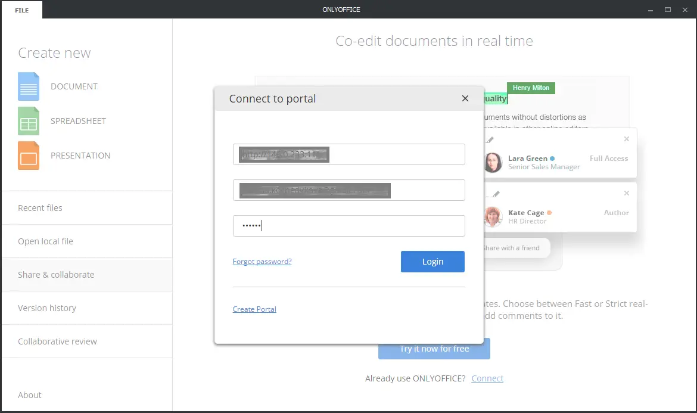Open the FILE tab

point(22,10)
